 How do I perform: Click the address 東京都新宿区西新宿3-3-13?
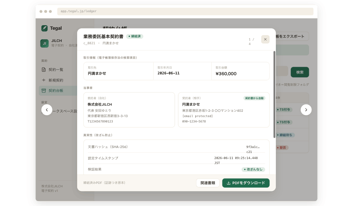click(108, 116)
